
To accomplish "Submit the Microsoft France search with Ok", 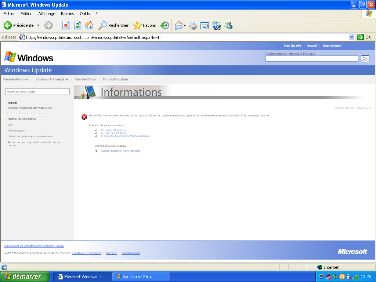I will 365,58.
